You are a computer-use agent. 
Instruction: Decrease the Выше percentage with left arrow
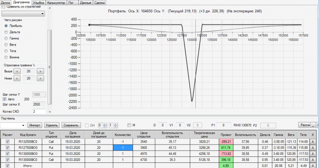17,71
